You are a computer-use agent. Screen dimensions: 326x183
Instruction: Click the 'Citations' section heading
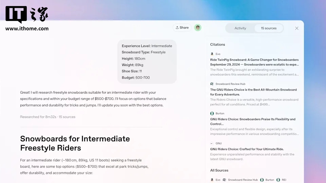click(x=217, y=45)
